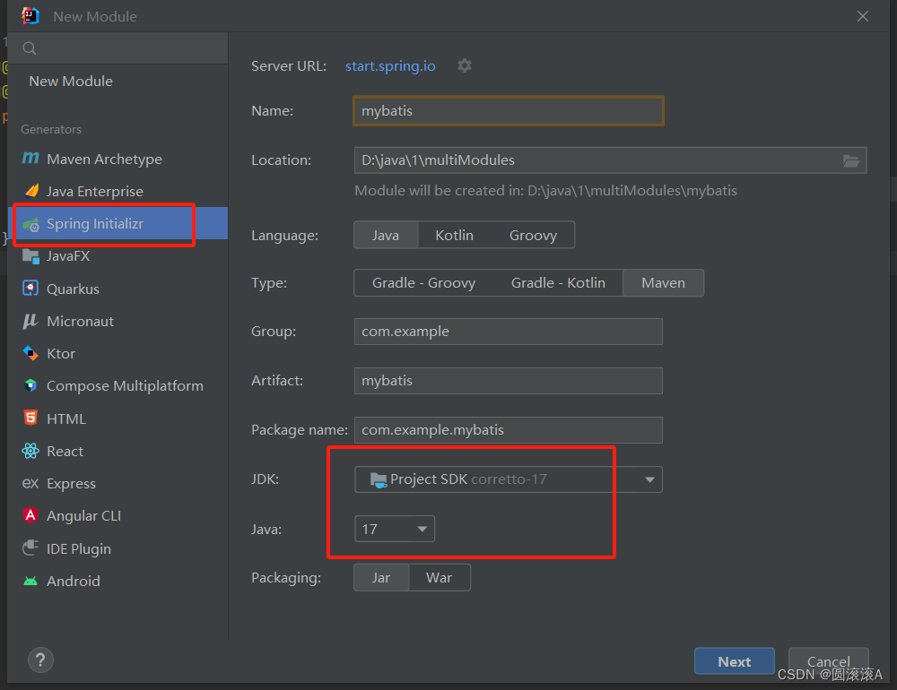
Task: Select the React generator icon
Action: (30, 451)
